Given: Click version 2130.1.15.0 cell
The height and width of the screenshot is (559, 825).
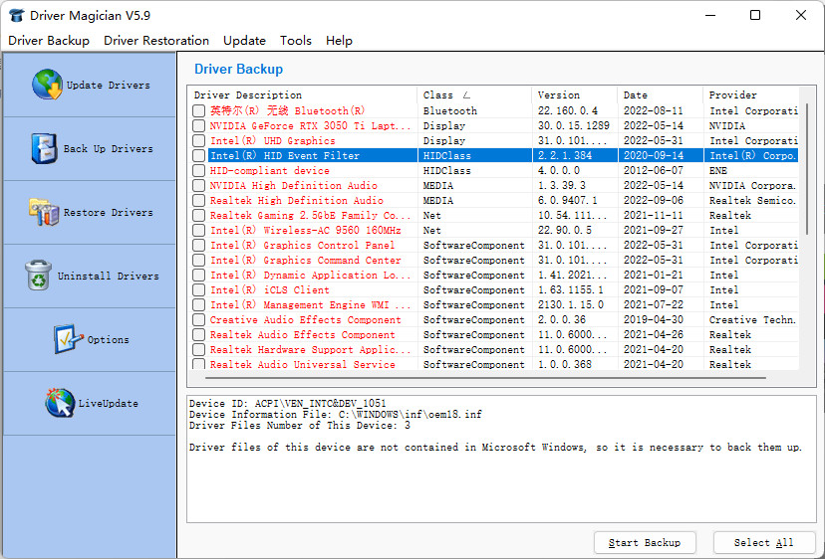Looking at the screenshot, I should (x=570, y=304).
